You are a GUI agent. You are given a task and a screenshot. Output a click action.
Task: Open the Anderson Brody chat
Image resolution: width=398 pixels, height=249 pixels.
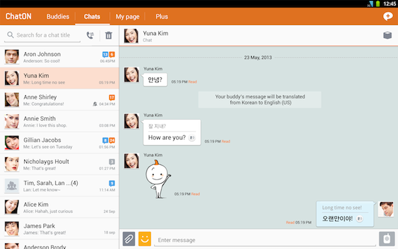pyautogui.click(x=60, y=245)
